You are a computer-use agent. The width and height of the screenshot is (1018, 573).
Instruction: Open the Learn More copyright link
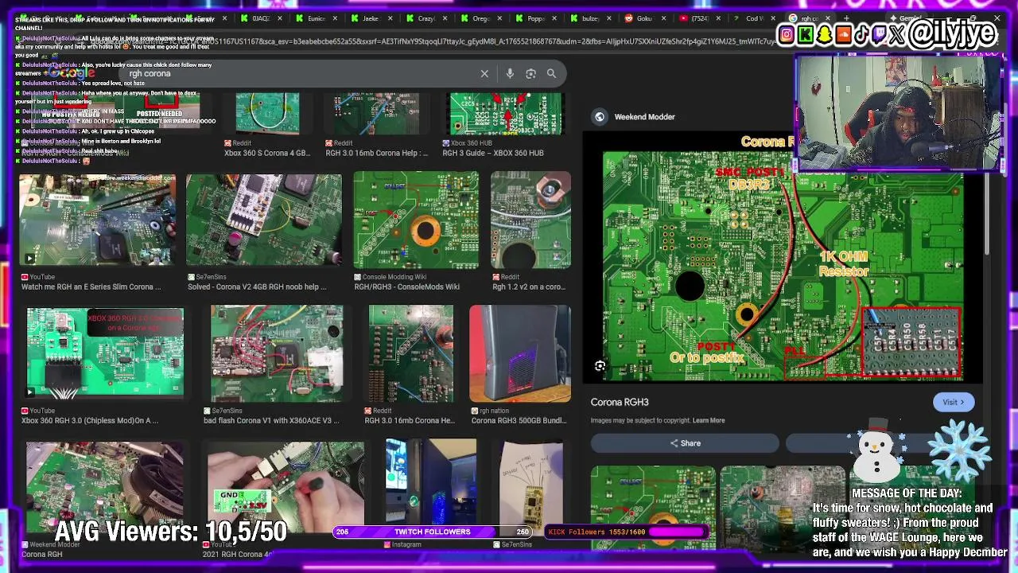708,420
